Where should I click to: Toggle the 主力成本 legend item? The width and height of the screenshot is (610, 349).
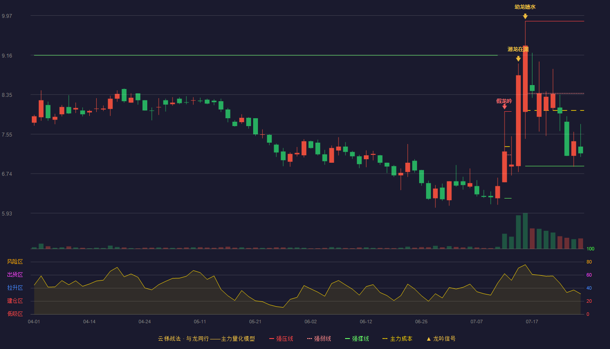(397, 339)
